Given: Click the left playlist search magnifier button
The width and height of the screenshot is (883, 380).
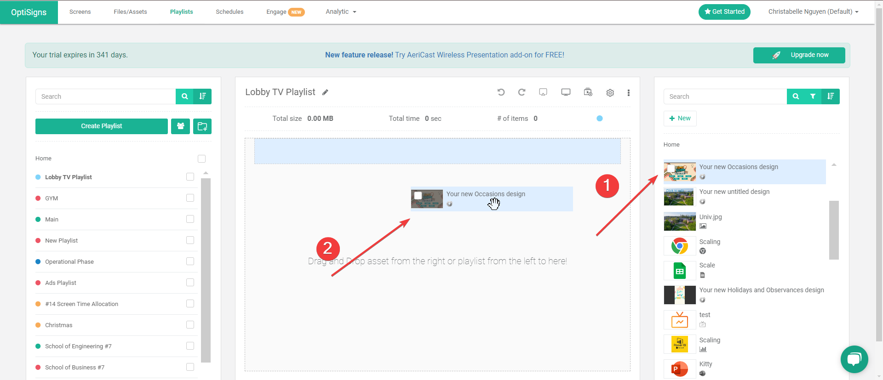Looking at the screenshot, I should [184, 96].
